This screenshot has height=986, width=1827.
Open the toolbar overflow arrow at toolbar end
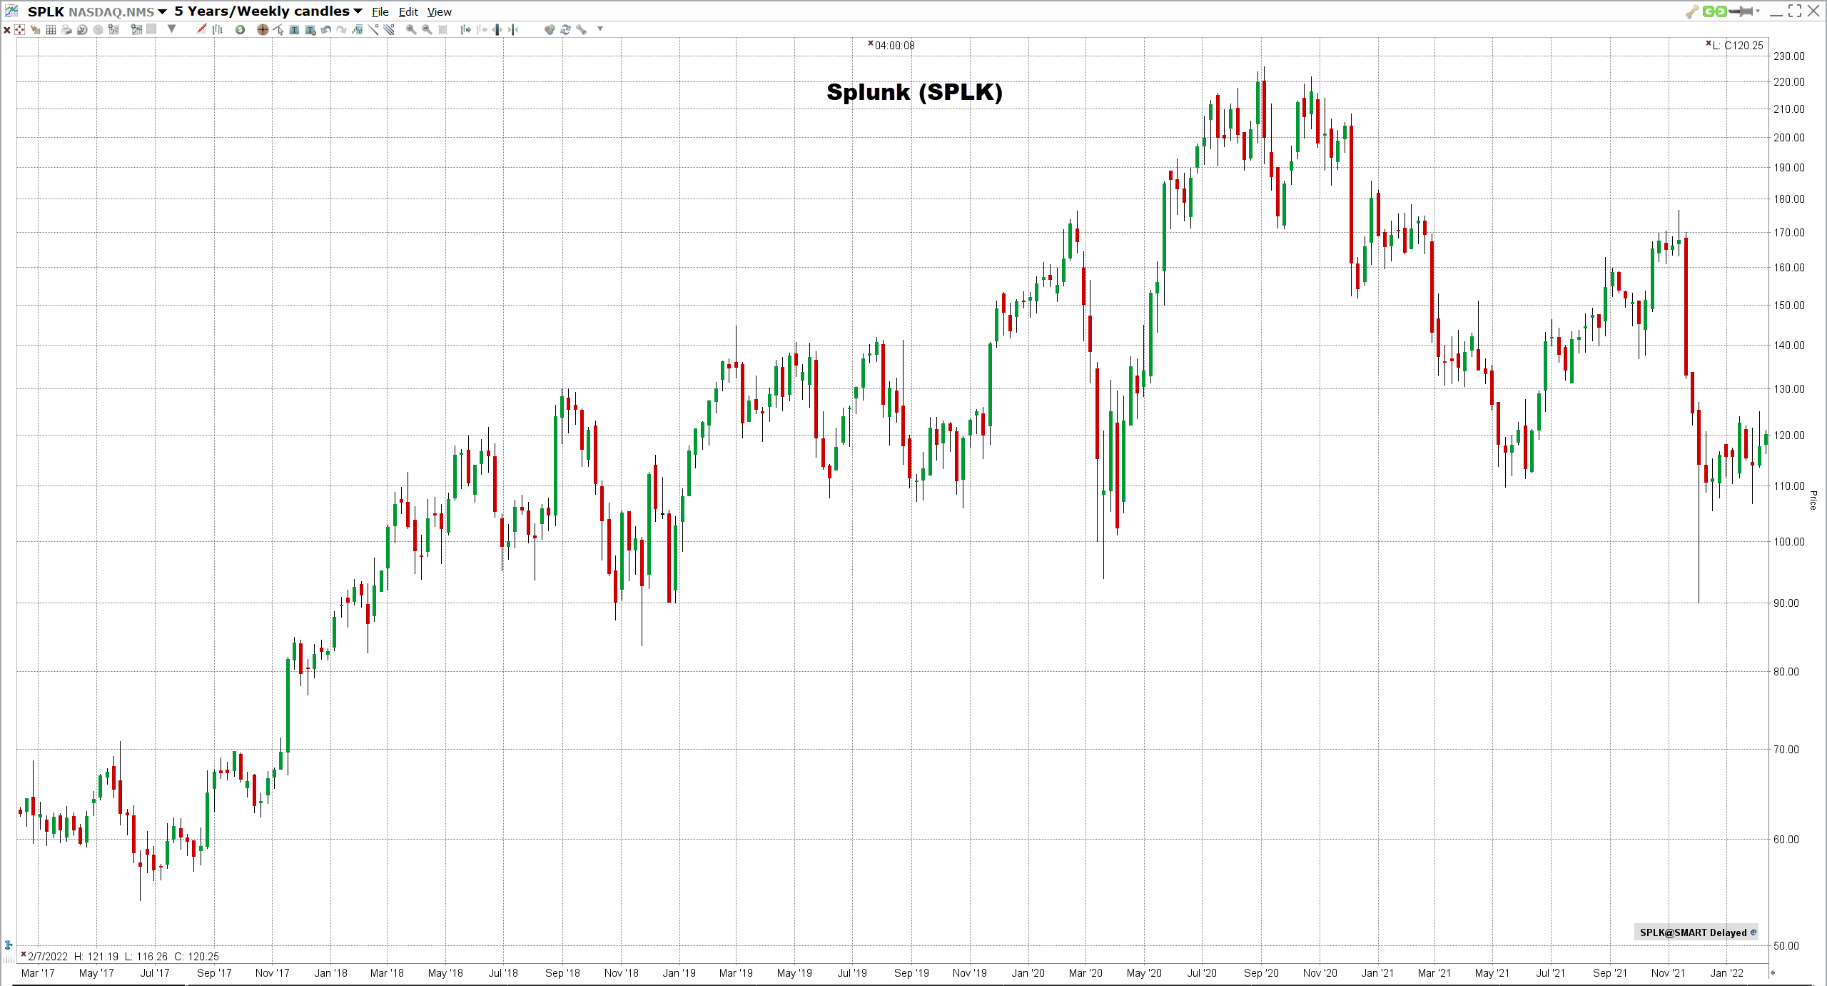tap(600, 29)
